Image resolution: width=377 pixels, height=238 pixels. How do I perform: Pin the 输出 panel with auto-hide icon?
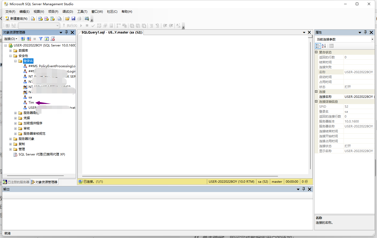pos(304,189)
